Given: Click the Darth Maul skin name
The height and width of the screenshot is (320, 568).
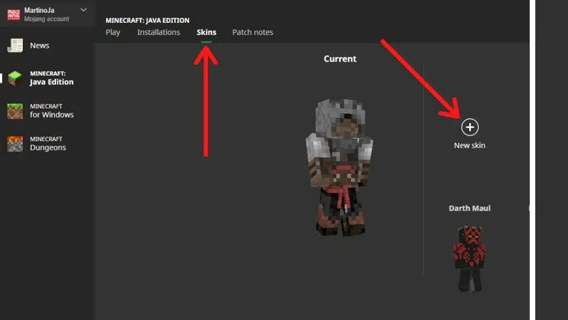Looking at the screenshot, I should click(469, 208).
